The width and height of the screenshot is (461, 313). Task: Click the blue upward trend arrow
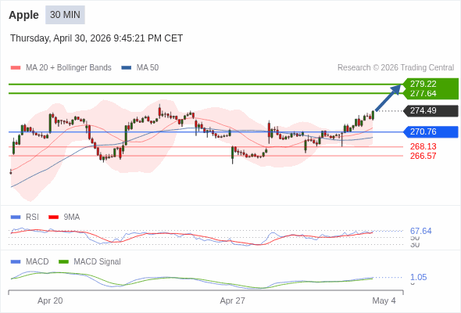(388, 98)
